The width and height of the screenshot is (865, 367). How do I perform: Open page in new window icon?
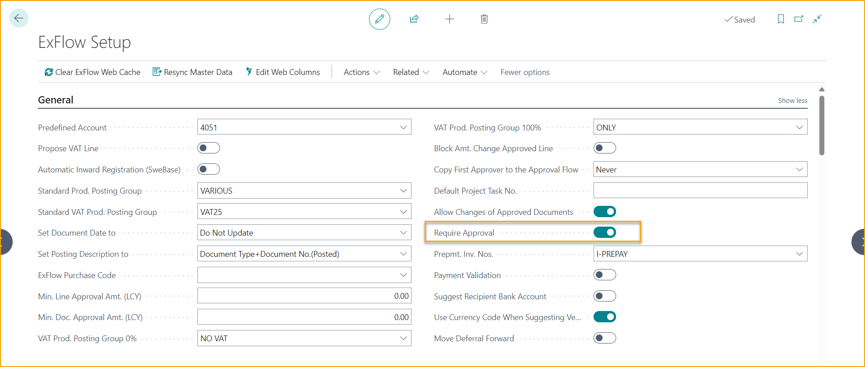799,19
